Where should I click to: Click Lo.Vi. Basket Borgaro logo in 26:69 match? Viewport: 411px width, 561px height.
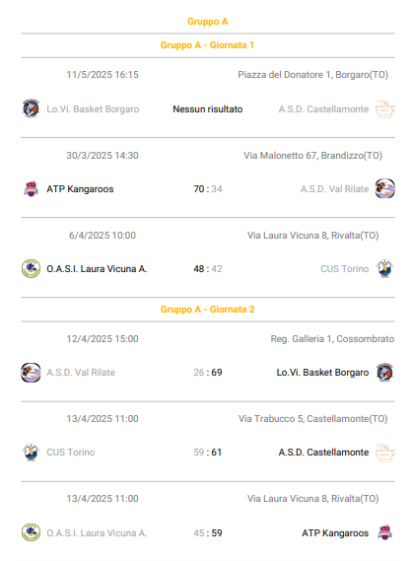click(x=385, y=373)
